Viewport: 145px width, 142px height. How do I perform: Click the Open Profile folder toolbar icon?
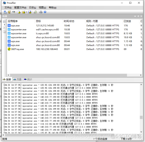click(23, 12)
